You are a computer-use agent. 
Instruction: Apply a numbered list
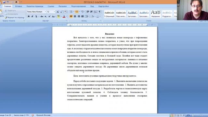(x=77, y=12)
